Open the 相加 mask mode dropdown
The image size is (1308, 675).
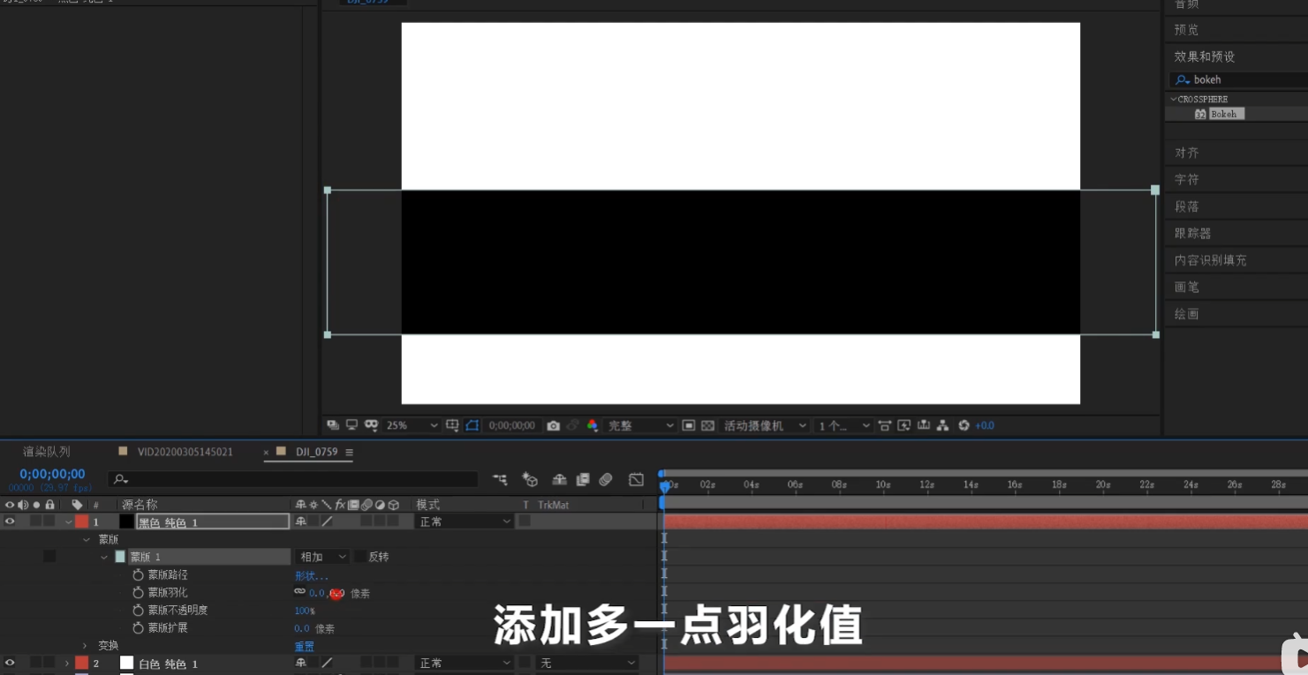[322, 557]
